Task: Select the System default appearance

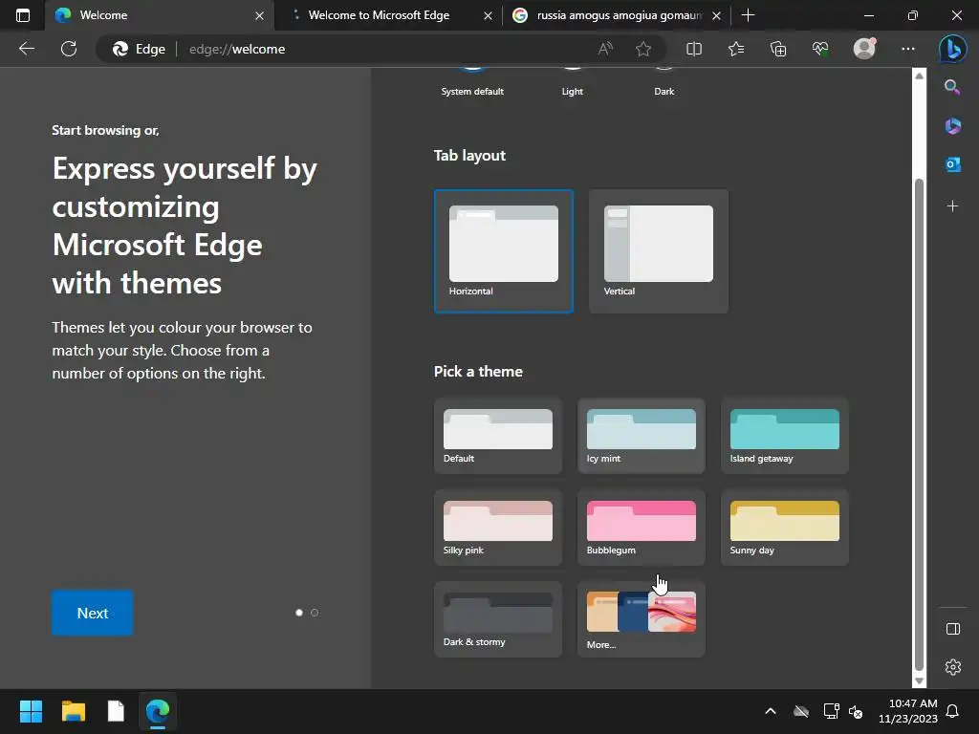Action: (472, 82)
